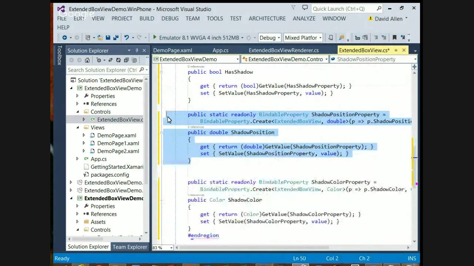The height and width of the screenshot is (266, 474).
Task: Expand App.cs node in Solution Explorer
Action: (x=77, y=159)
